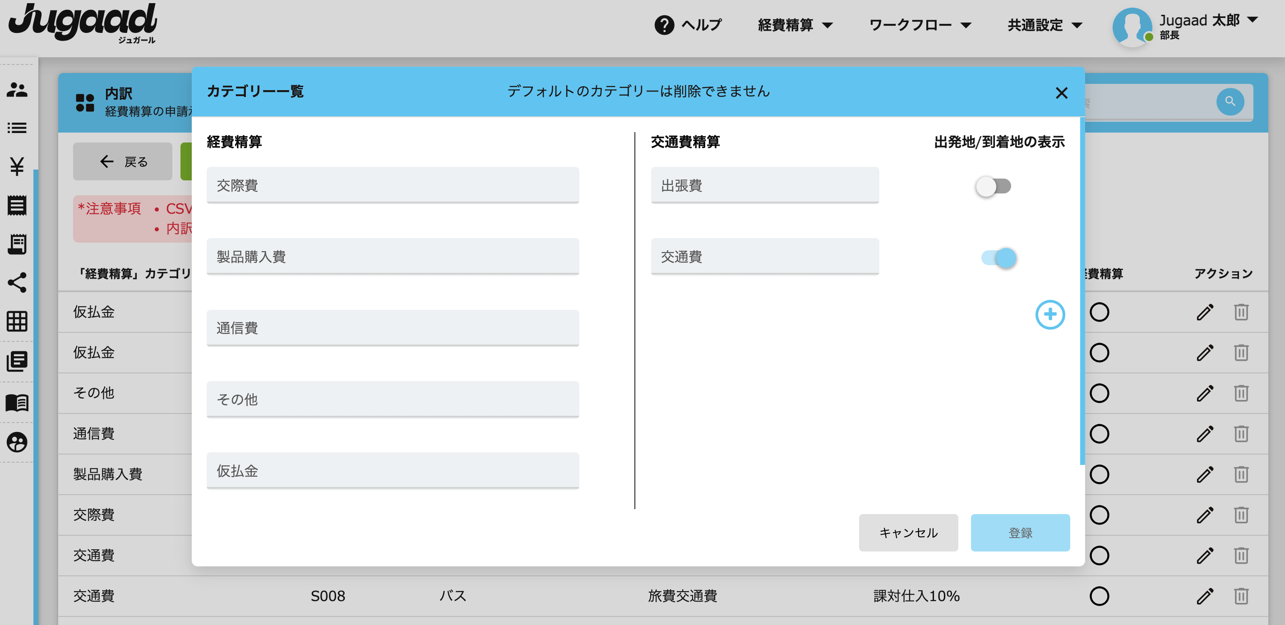1285x625 pixels.
Task: Open the grid table icon in sidebar
Action: pos(17,322)
